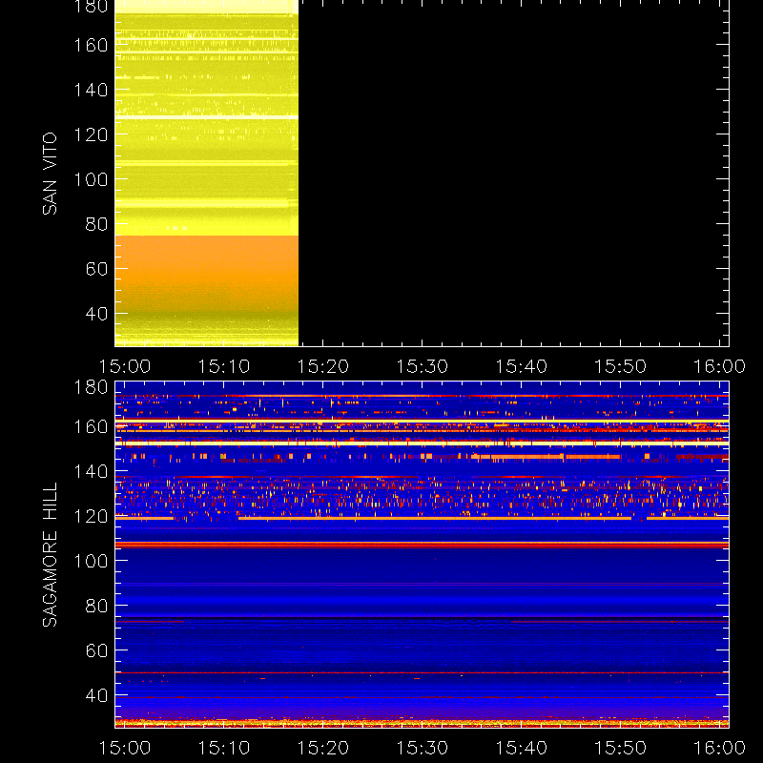Click 15:20 time label under San Vito plot
The width and height of the screenshot is (763, 763).
pos(323,366)
